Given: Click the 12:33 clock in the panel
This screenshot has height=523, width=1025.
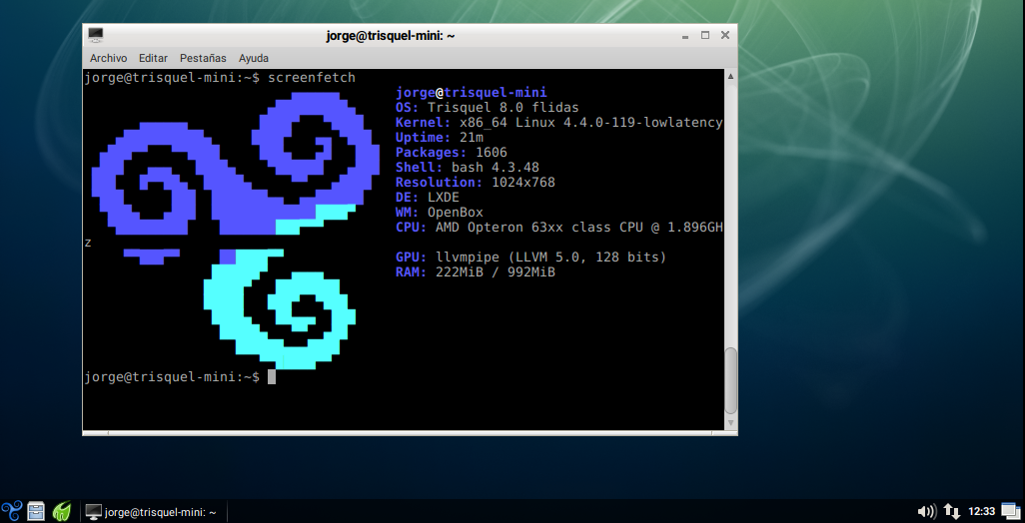Looking at the screenshot, I should (x=982, y=512).
